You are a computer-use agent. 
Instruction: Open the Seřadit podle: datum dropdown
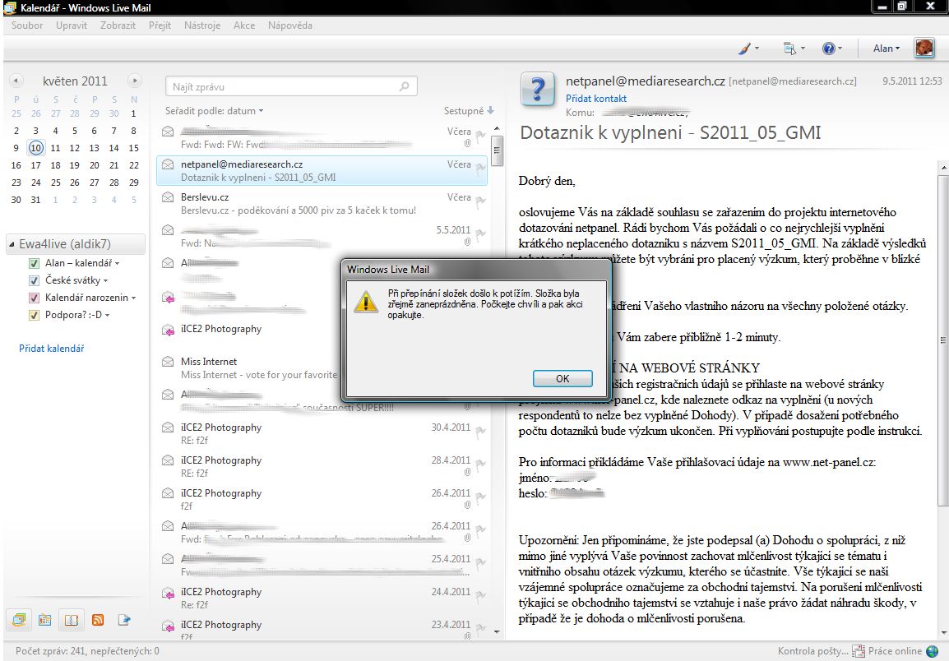pos(215,111)
